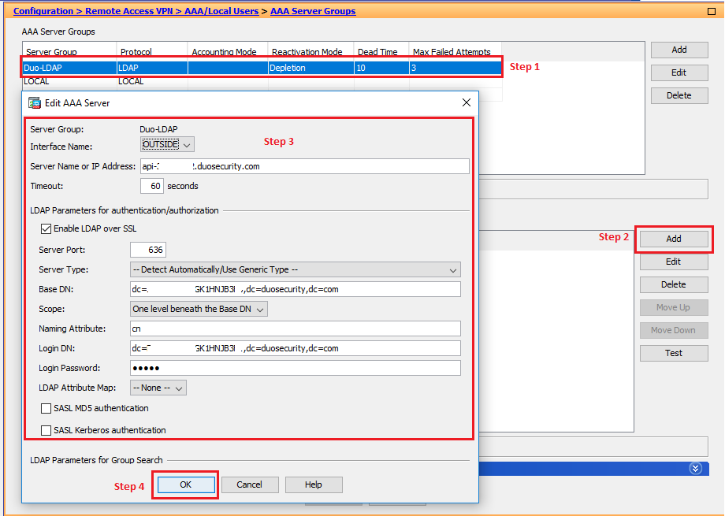Click Server Name or IP Address field
725x516 pixels.
pos(305,166)
